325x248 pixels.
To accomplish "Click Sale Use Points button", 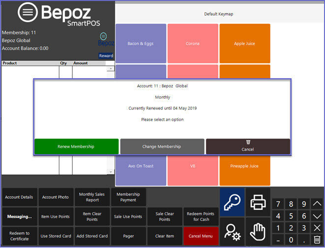I will coord(128,217).
